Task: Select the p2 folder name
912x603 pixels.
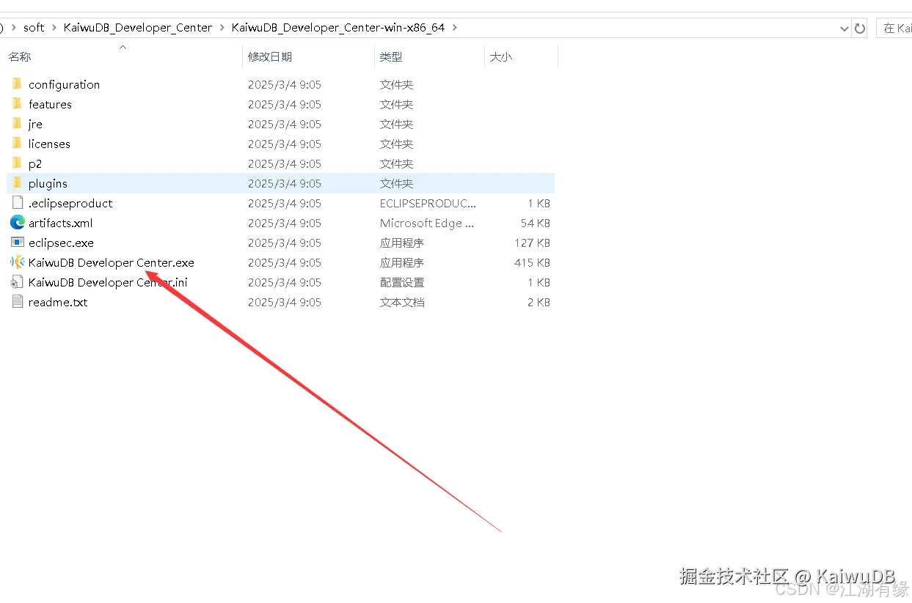Action: [x=35, y=163]
